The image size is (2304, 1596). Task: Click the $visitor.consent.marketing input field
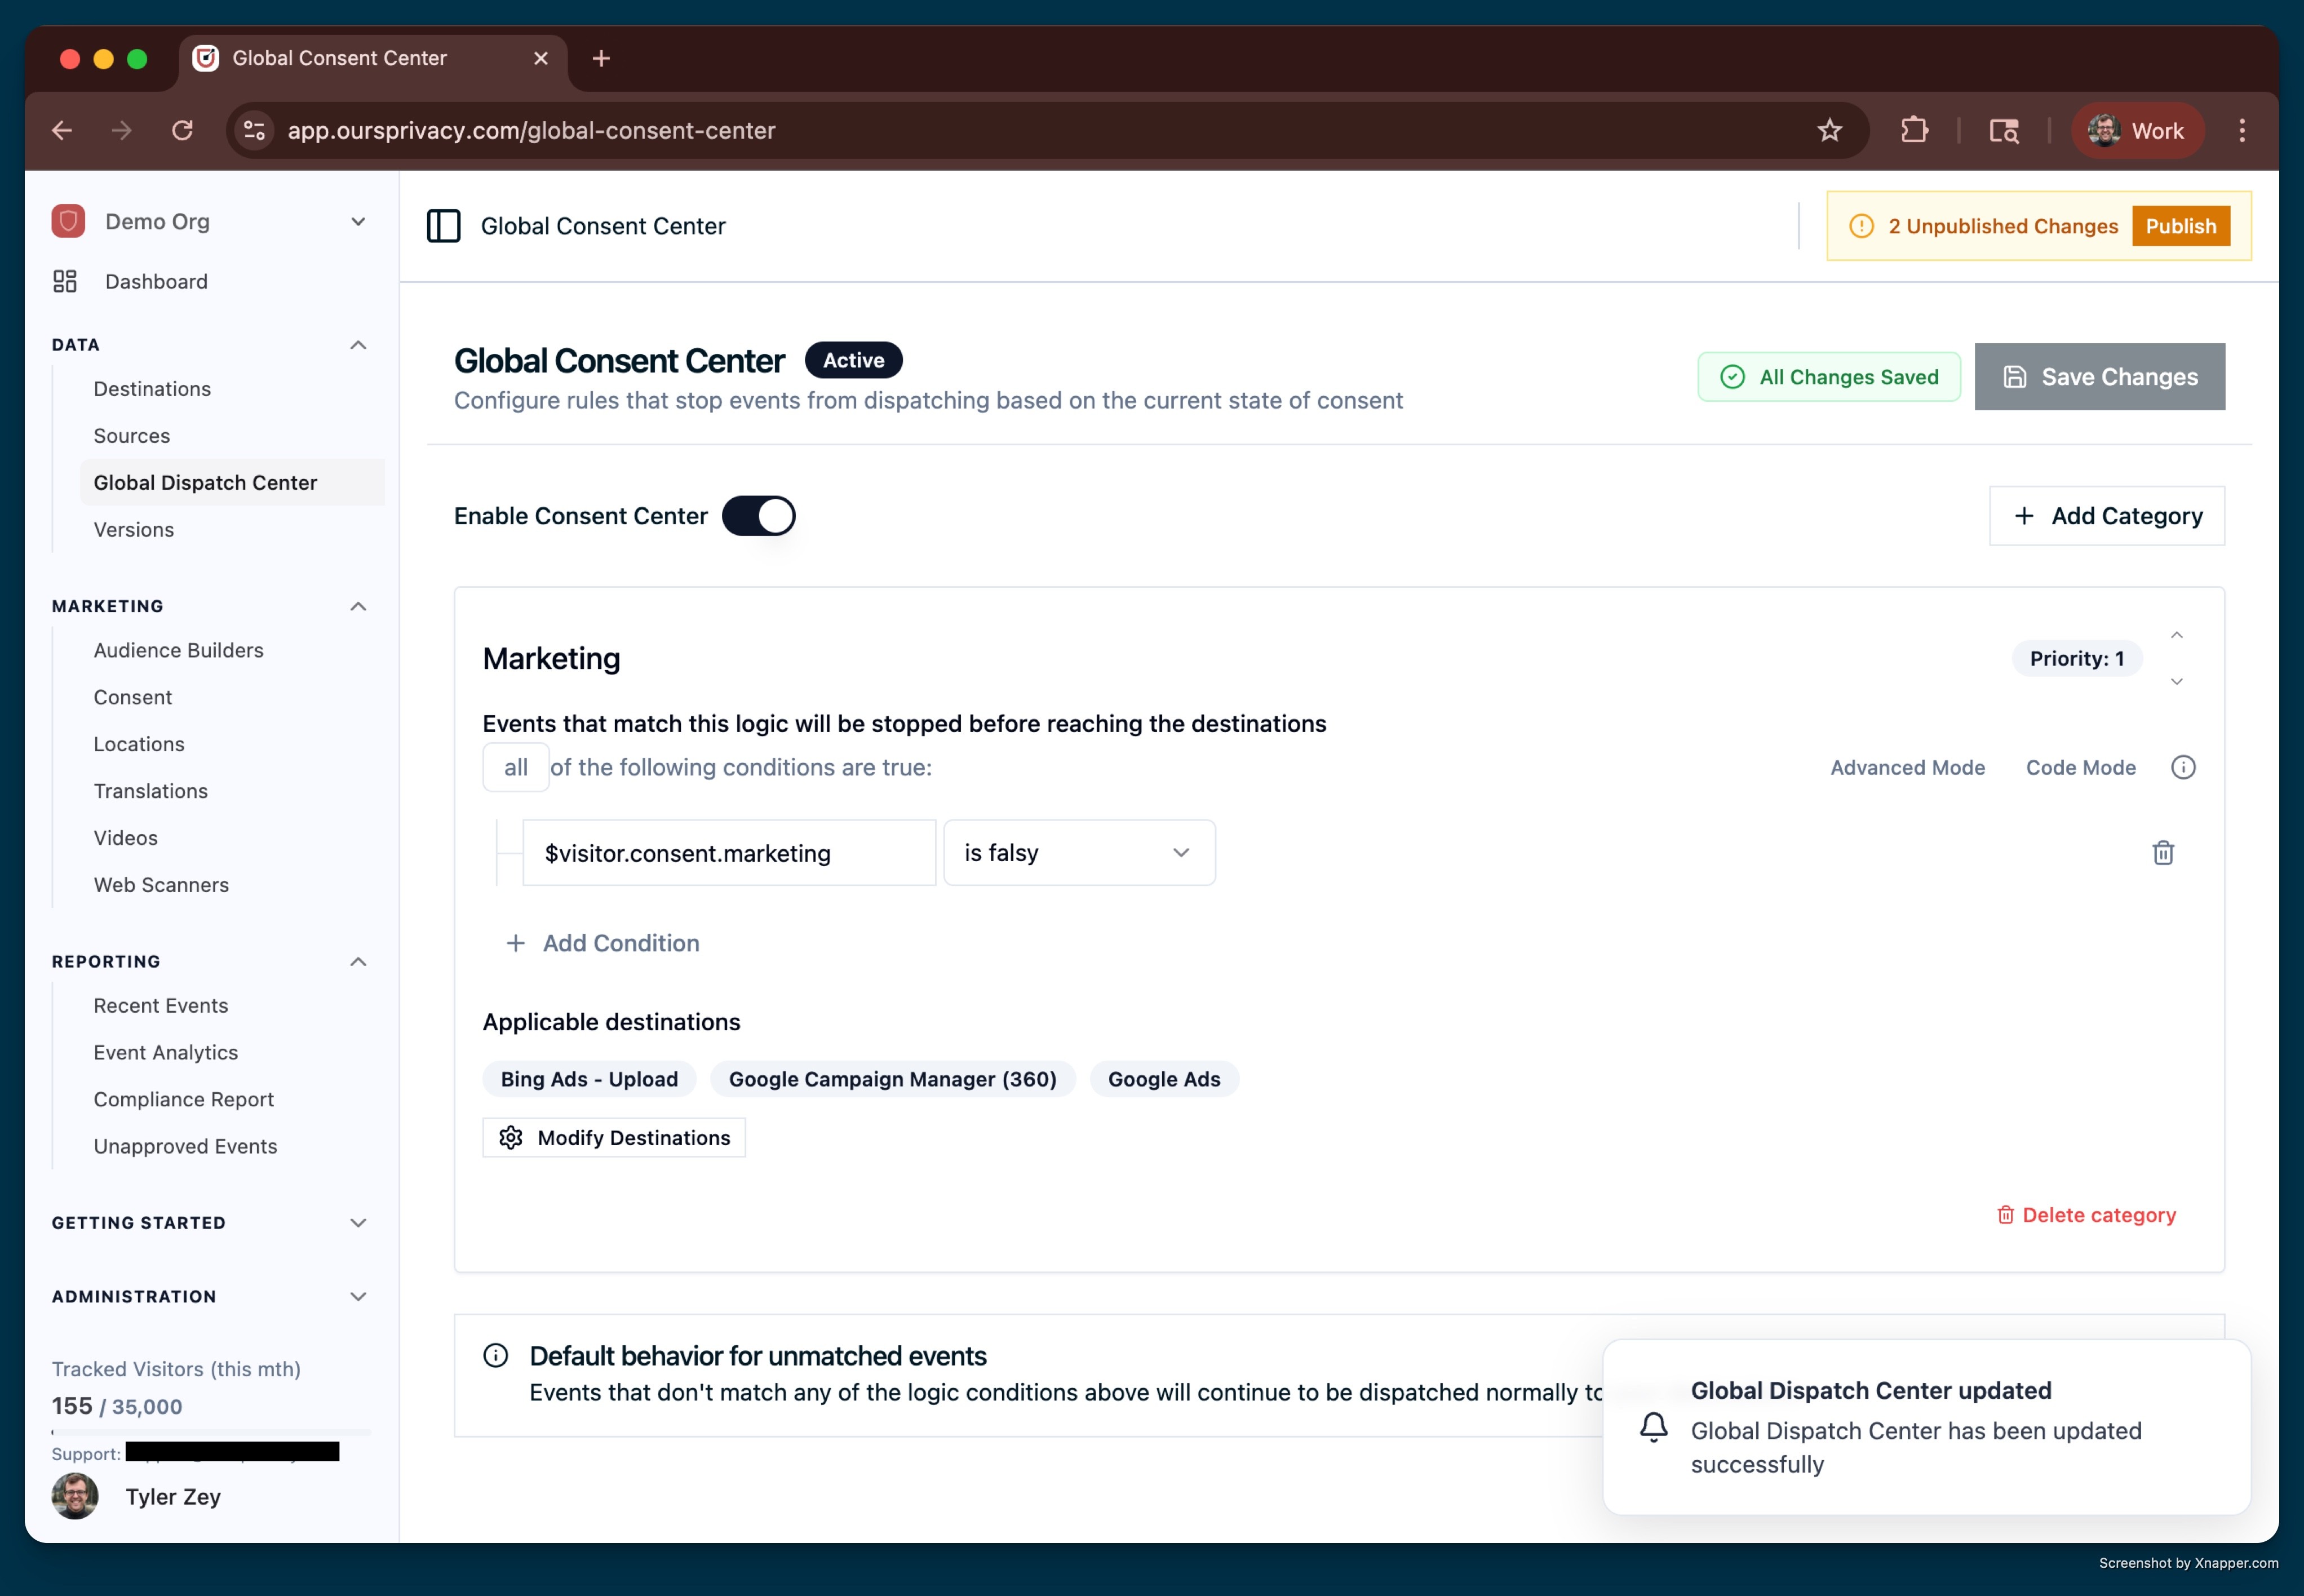(729, 853)
